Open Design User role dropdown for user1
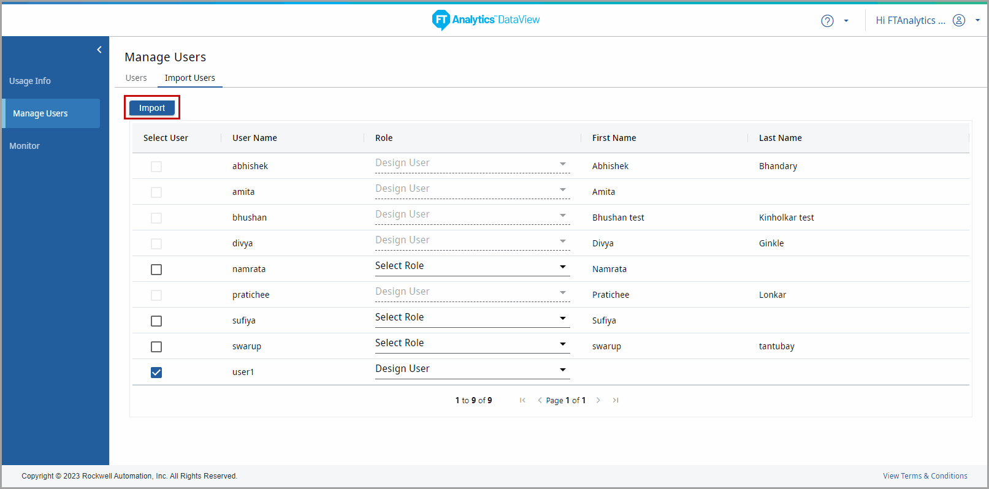Viewport: 989px width, 489px height. pos(473,370)
